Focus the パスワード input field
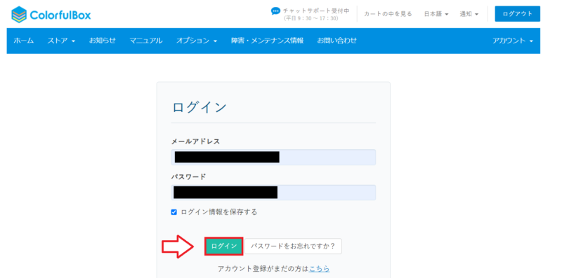The image size is (562, 278). tap(273, 193)
